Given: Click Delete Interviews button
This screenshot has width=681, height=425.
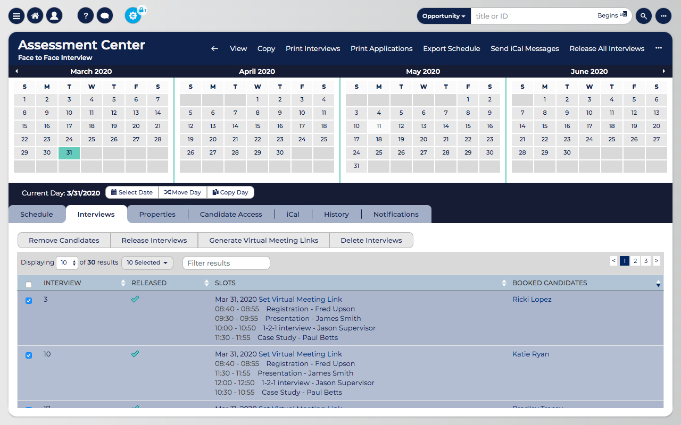Looking at the screenshot, I should (x=371, y=240).
